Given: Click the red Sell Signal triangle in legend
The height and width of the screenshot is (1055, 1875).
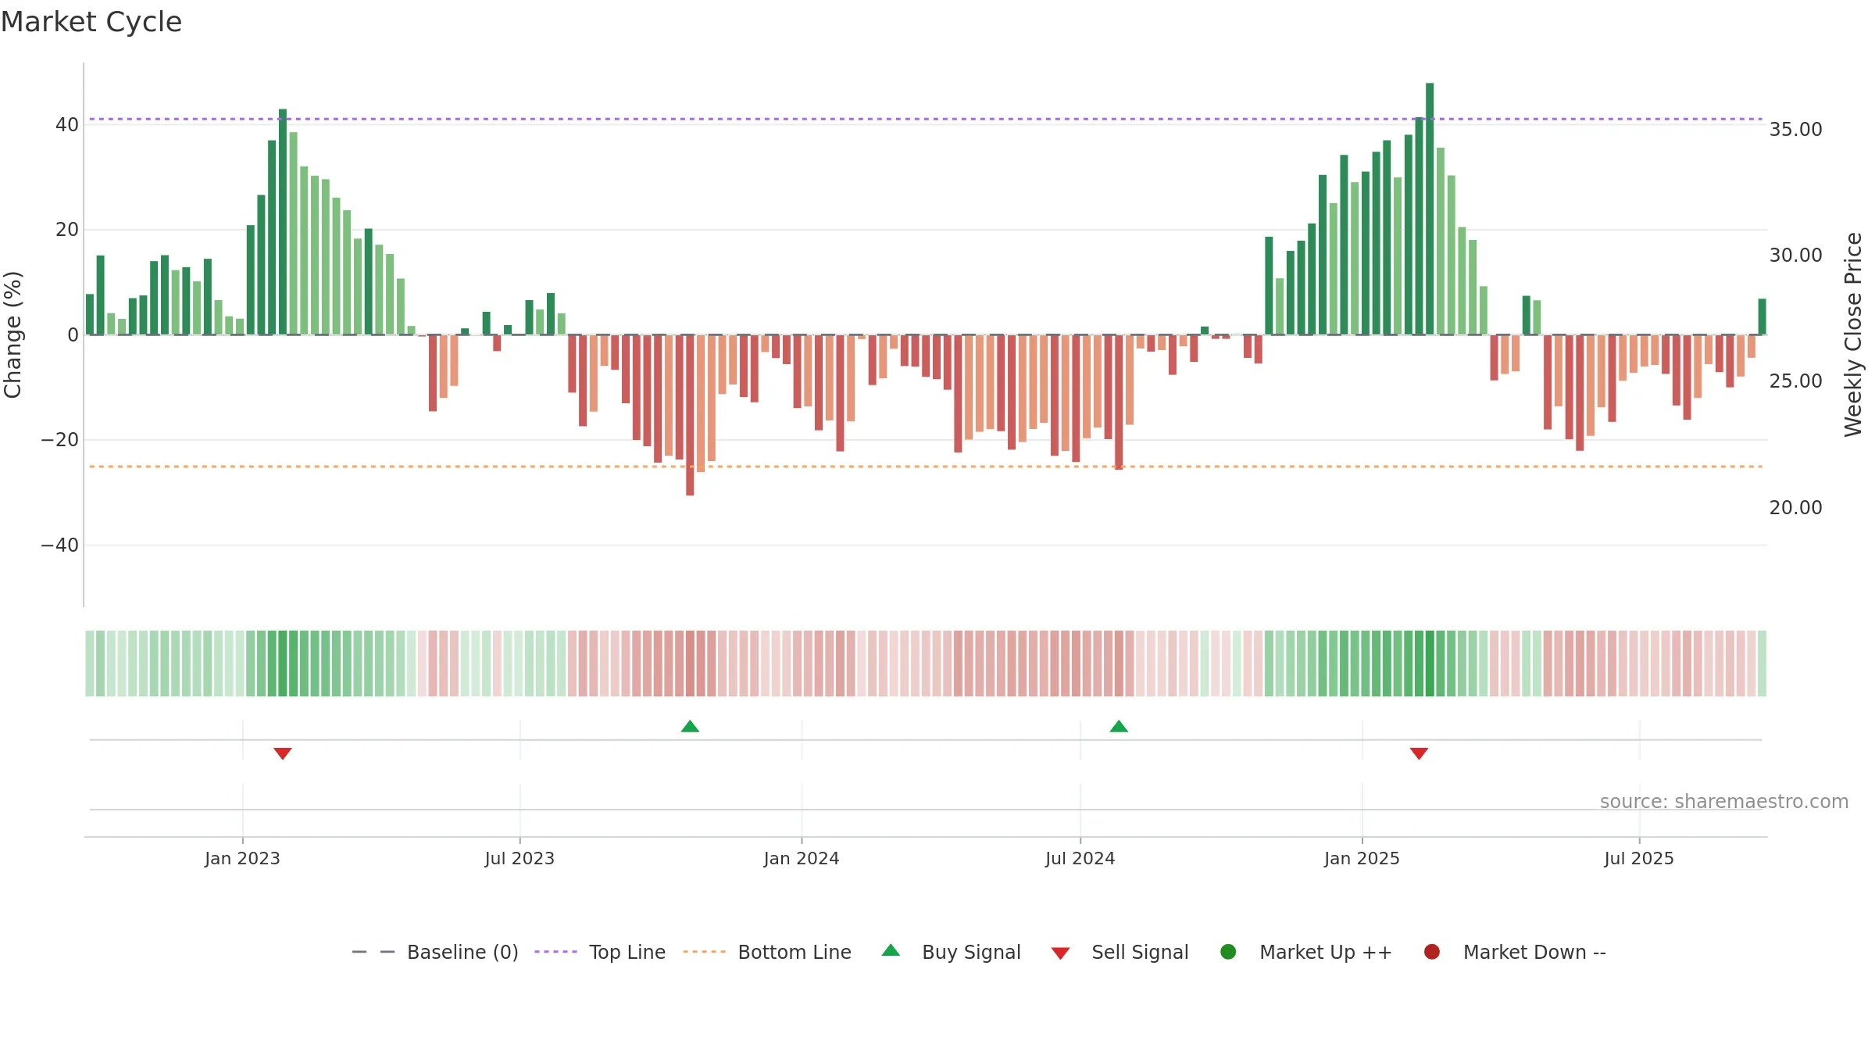Looking at the screenshot, I should tap(1060, 953).
